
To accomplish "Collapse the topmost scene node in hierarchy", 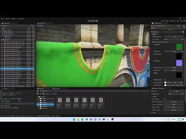I will [x=2, y=30].
